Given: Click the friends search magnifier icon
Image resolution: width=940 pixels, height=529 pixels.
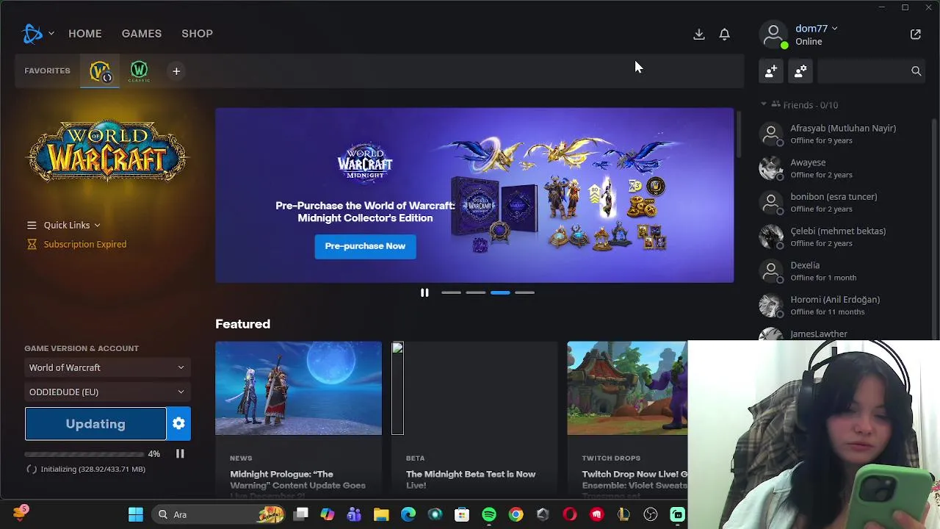Looking at the screenshot, I should point(916,71).
